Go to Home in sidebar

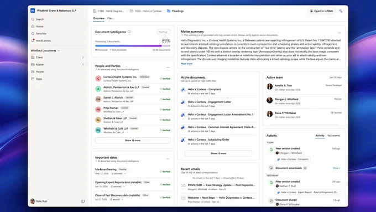pos(37,27)
